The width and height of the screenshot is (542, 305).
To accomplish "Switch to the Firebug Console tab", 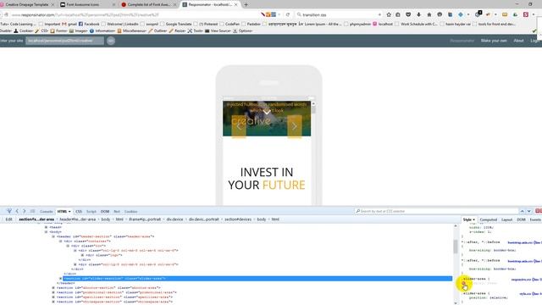I will click(x=46, y=211).
